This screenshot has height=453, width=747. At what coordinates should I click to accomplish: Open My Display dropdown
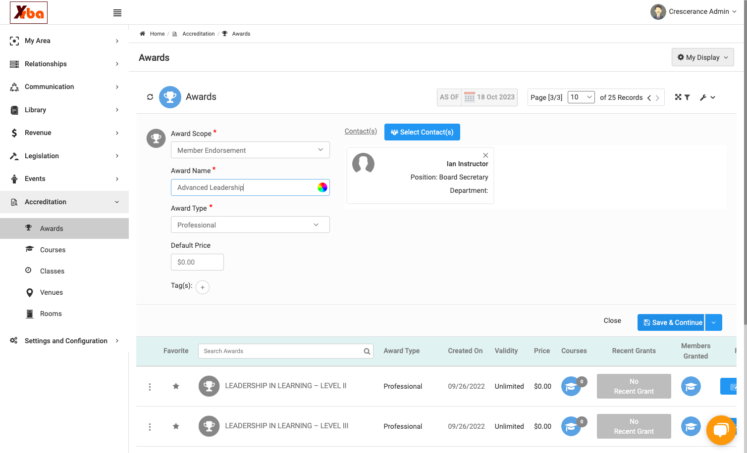[x=702, y=57]
